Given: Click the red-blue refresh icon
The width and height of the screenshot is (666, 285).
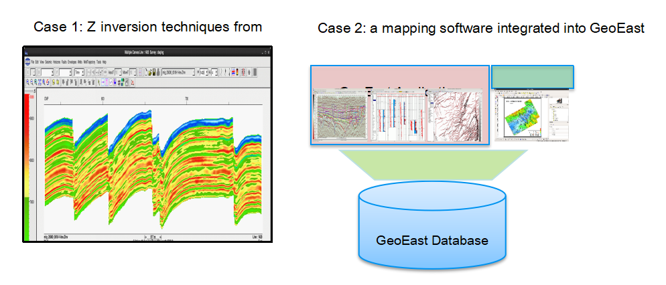Looking at the screenshot, I should 48,82.
